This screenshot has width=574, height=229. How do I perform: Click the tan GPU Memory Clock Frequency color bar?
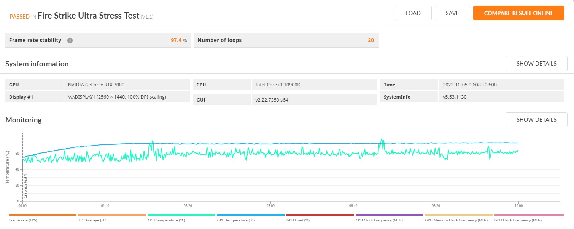coord(459,215)
